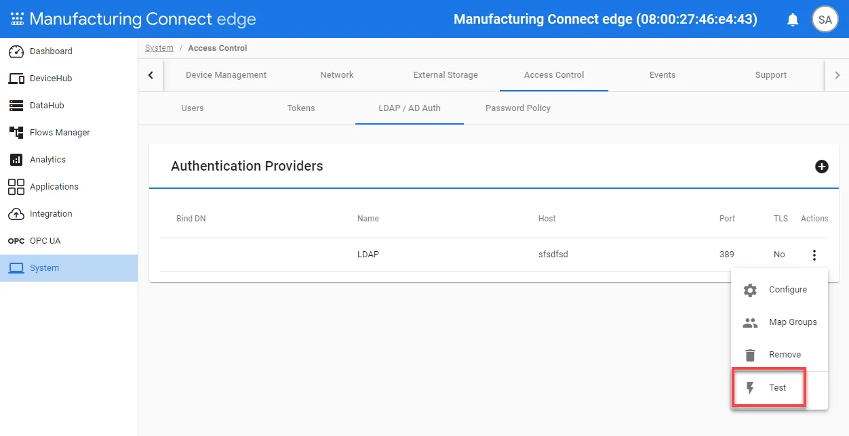
Task: Click the Map Groups people icon
Action: point(750,322)
